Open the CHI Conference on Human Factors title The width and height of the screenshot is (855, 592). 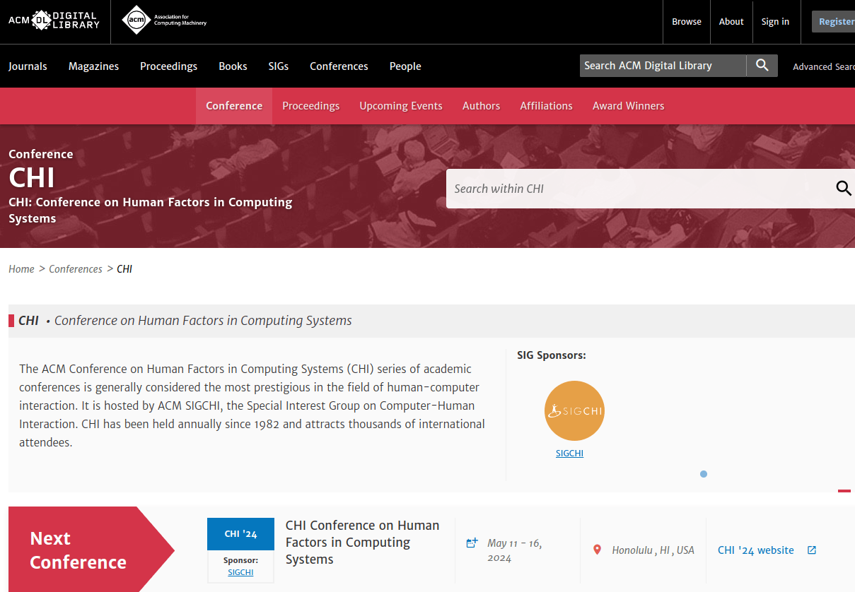click(x=362, y=543)
